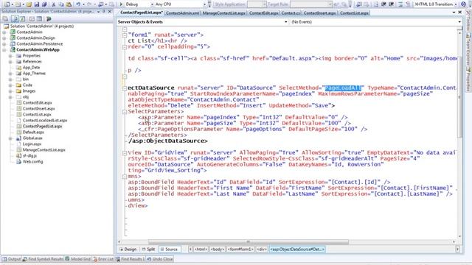Click the Copy Web Site icon in Solution Explorer
Screen dimensions: 472x265
[x=49, y=18]
